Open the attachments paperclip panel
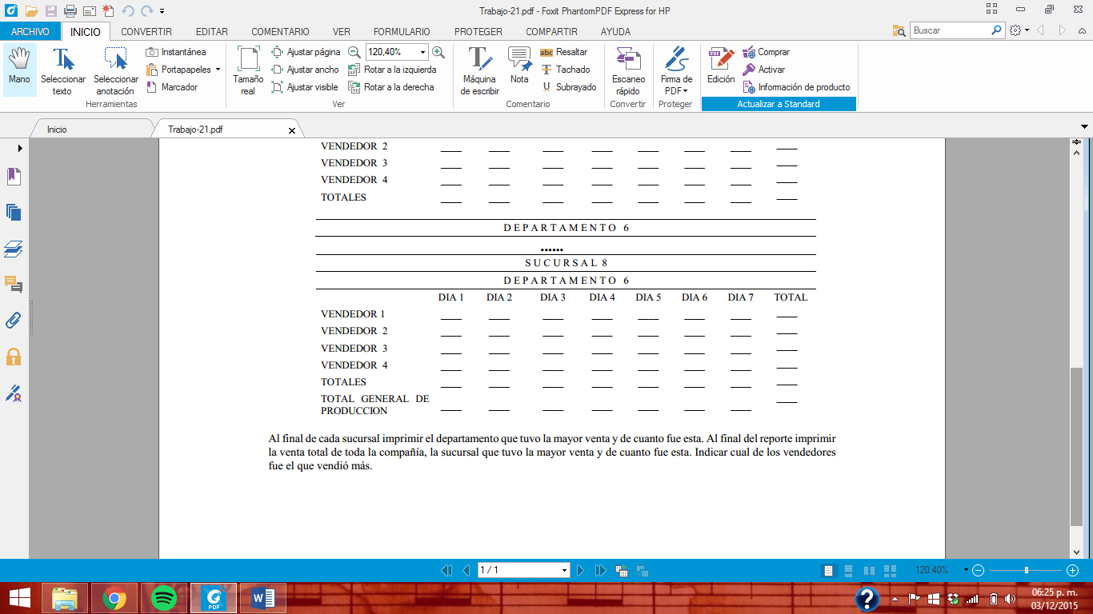The image size is (1093, 614). tap(14, 321)
